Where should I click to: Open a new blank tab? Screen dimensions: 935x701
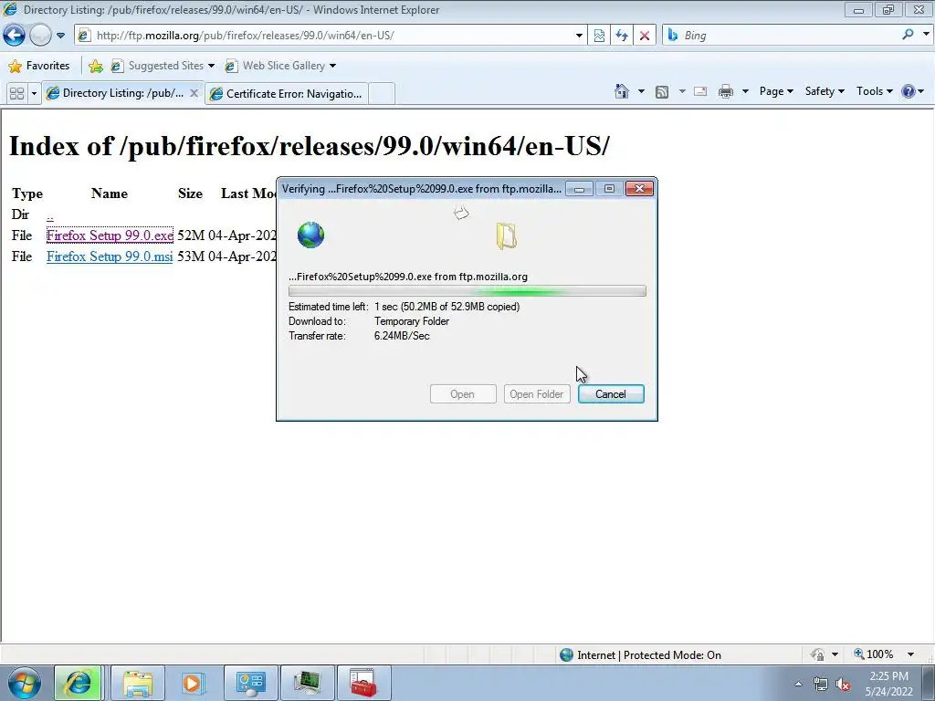[382, 94]
